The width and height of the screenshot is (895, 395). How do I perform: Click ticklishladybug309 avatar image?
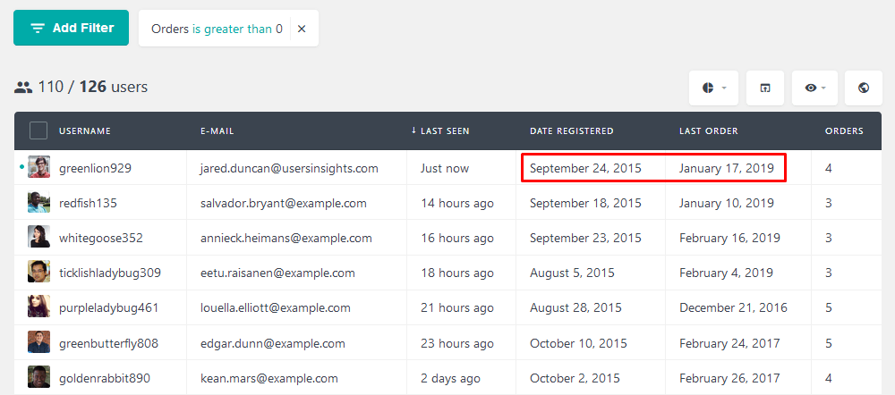(x=38, y=272)
